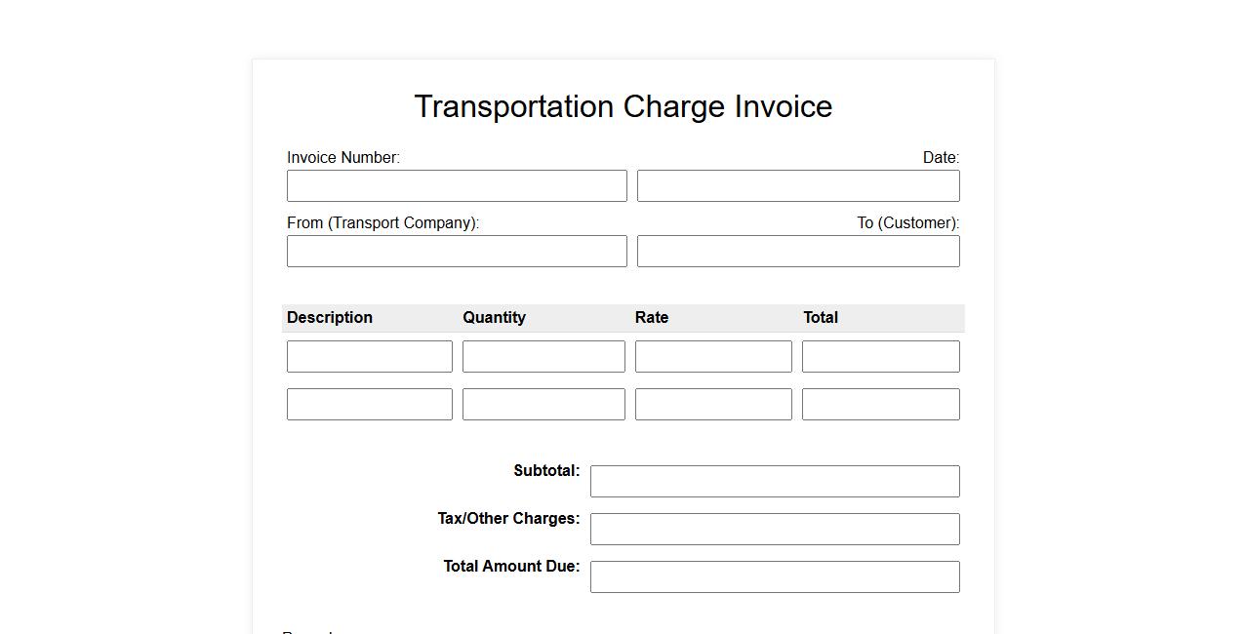The image size is (1247, 634).
Task: Select second row Description field
Action: (370, 405)
